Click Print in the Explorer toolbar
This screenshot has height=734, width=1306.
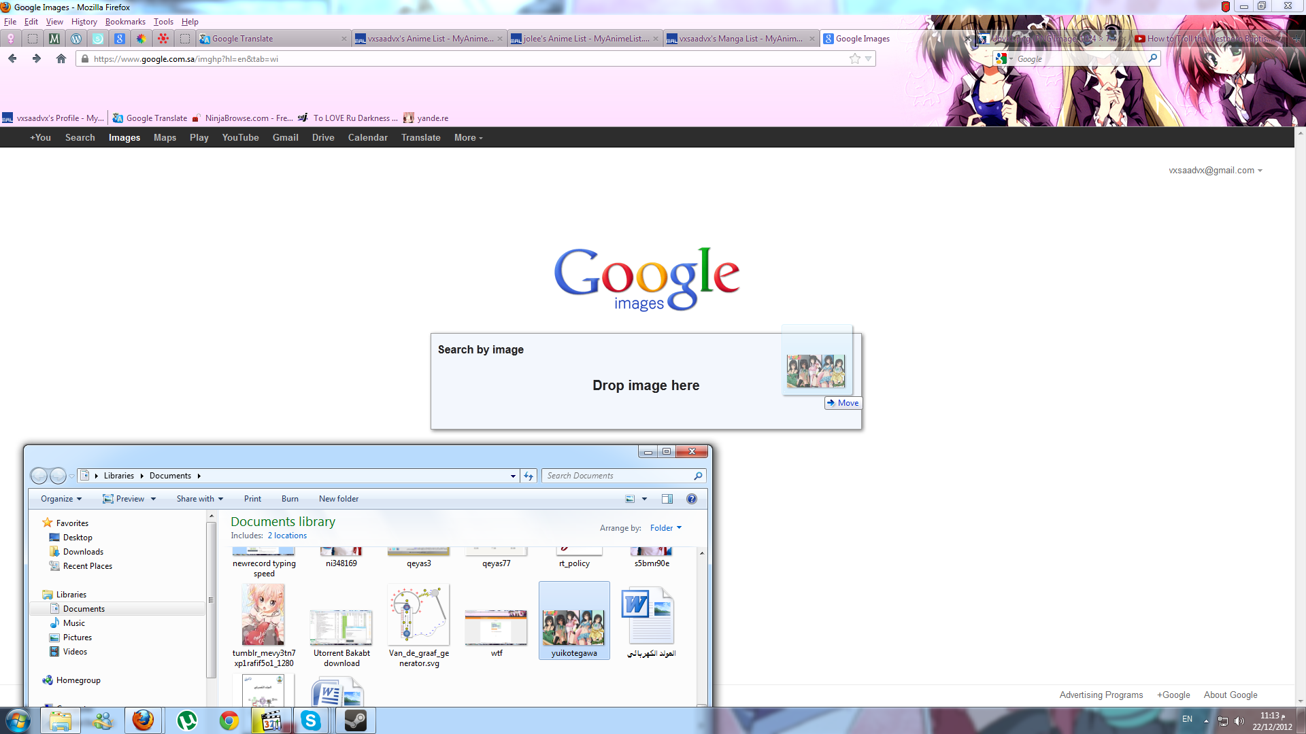click(252, 499)
